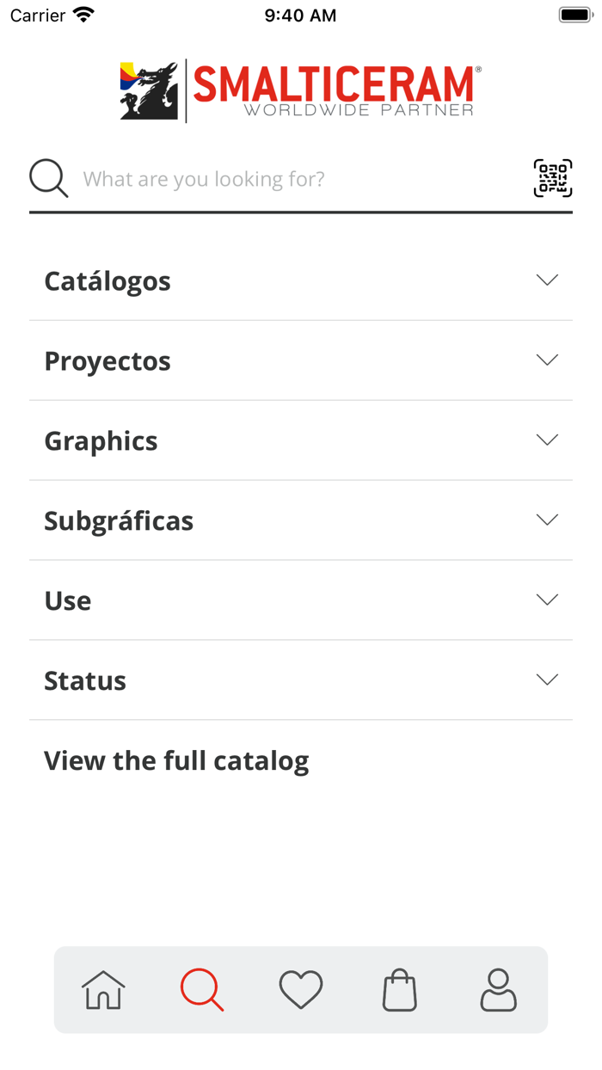Open Favorites heart icon
Screen dimensions: 602x1070
click(301, 989)
